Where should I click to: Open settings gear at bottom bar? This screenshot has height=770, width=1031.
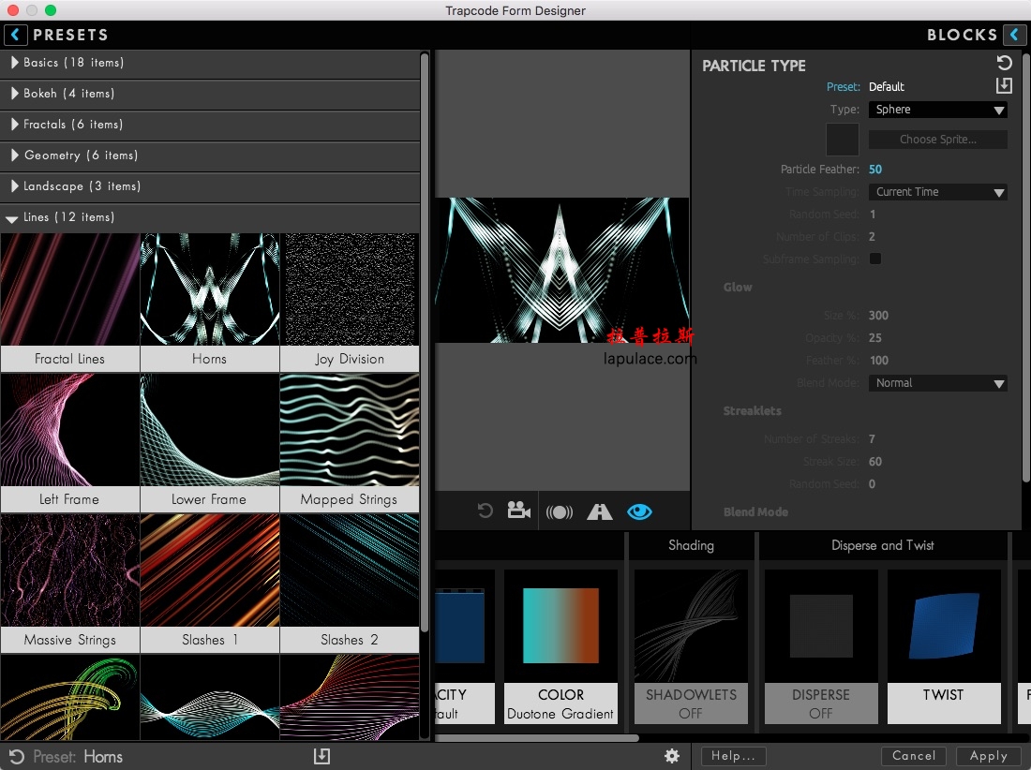coord(671,756)
